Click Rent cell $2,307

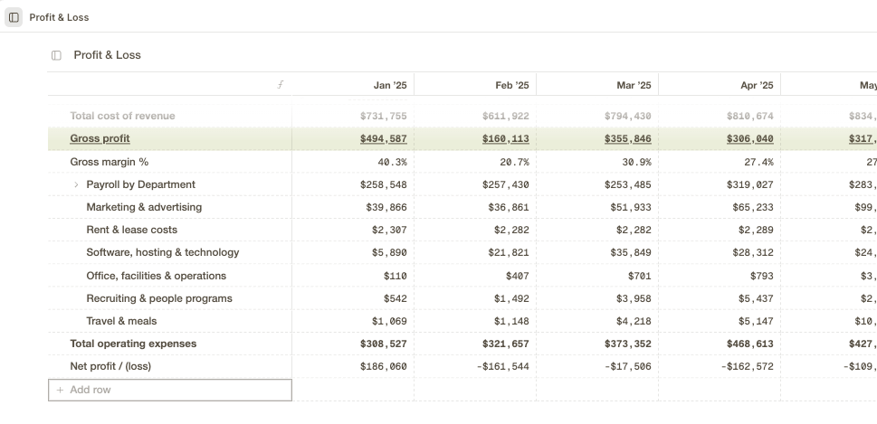389,230
